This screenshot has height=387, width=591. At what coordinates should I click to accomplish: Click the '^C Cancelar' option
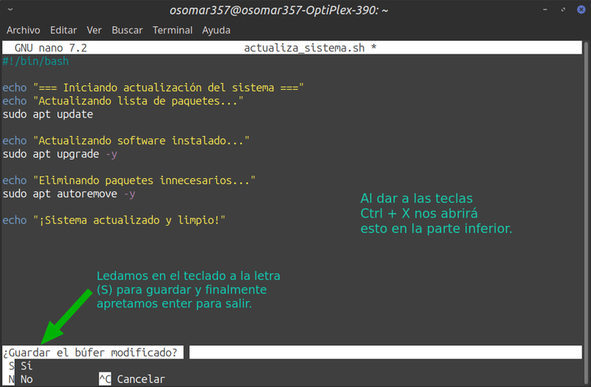coord(132,379)
